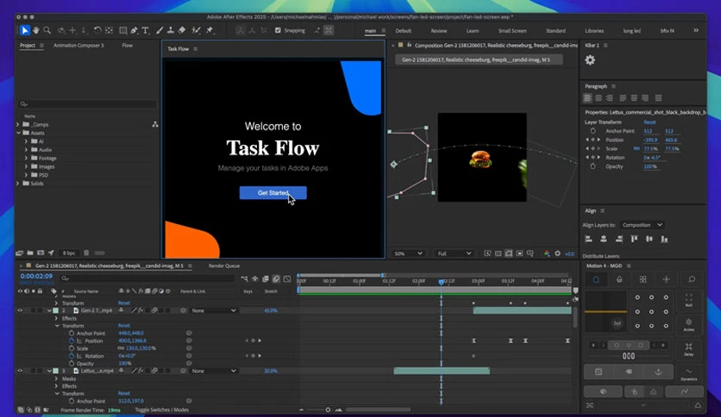Toggle Scale stopwatch in timeline

click(x=72, y=348)
